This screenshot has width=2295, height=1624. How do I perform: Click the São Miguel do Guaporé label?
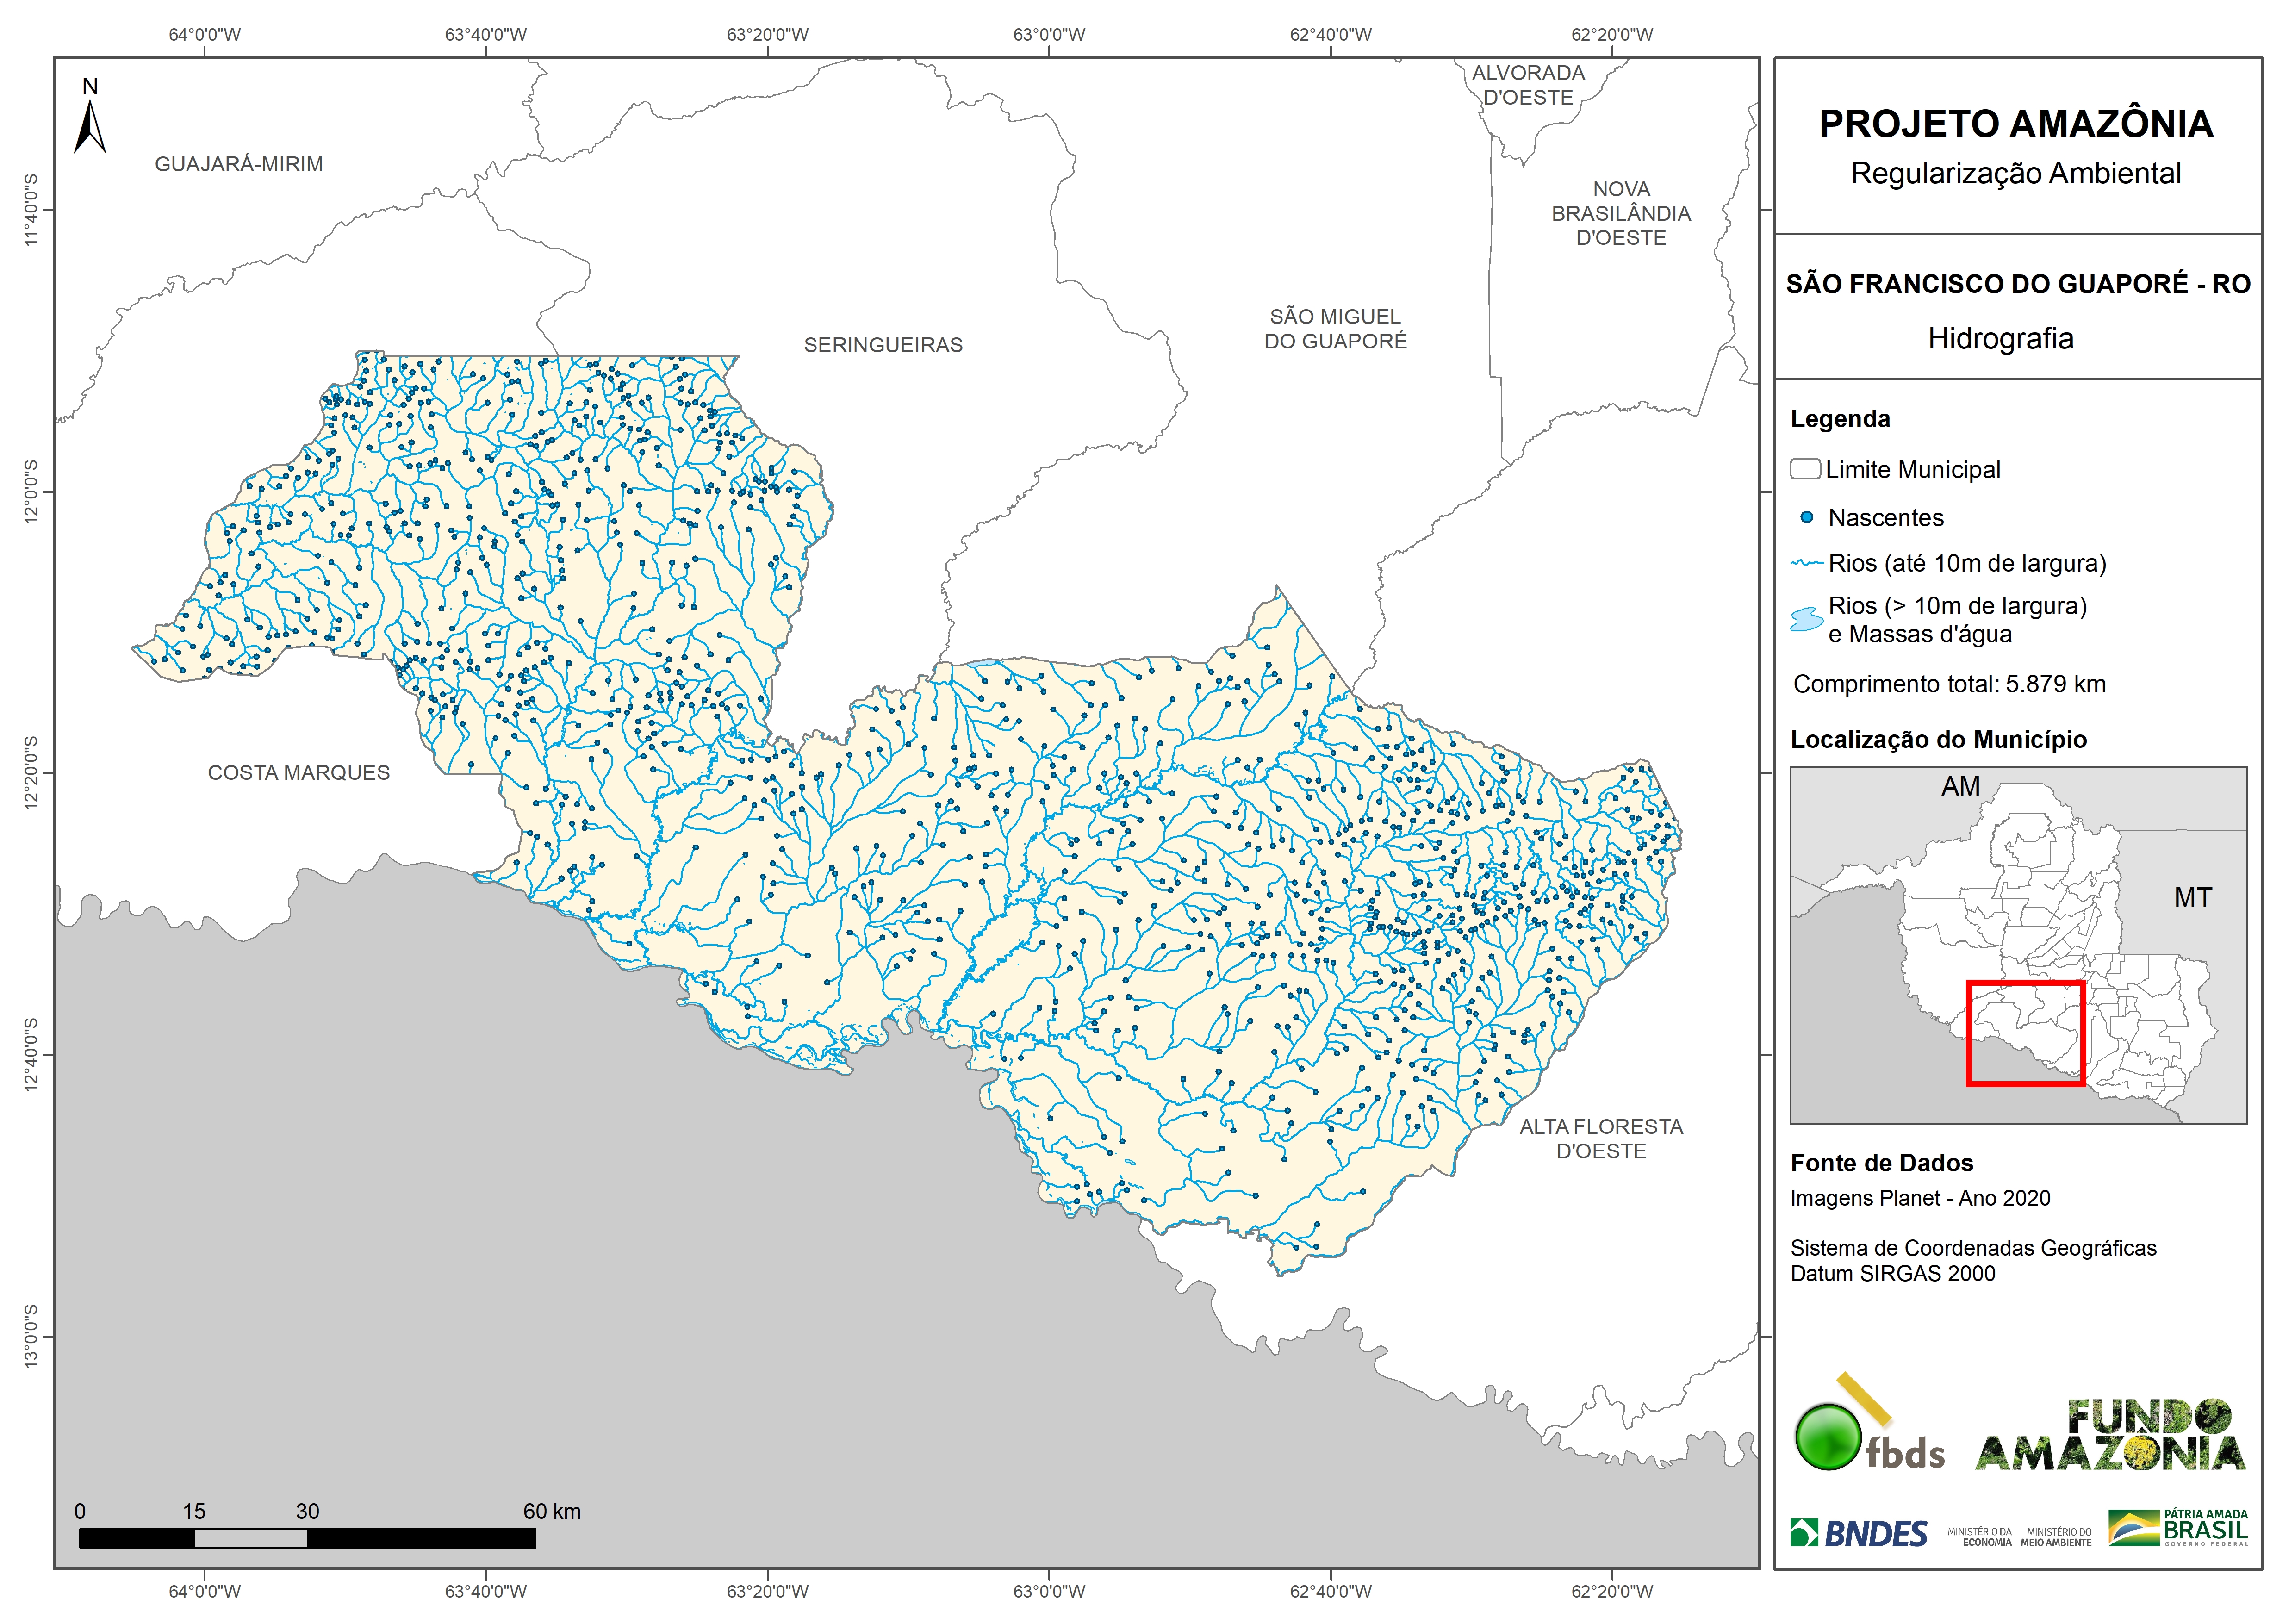coord(1335,329)
